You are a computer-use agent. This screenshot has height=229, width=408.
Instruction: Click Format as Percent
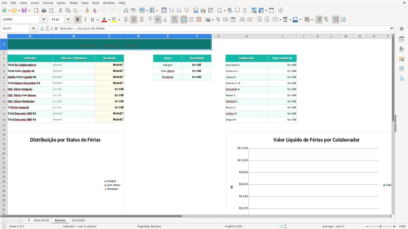218,20
